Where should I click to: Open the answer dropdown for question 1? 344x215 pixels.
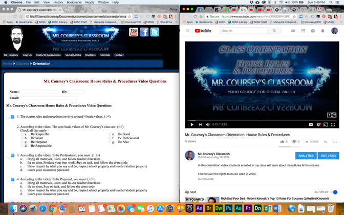[x=12, y=117]
